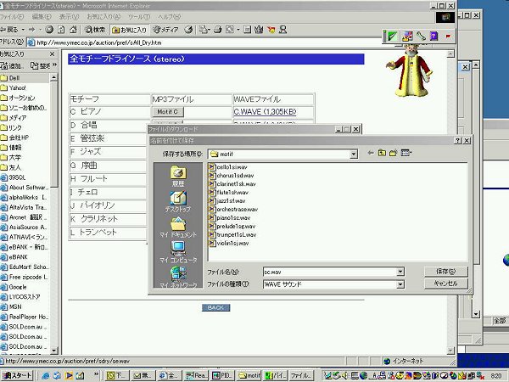Open the file type dropdown WAVE サウンド
Screen dimensions: 509x382
(x=400, y=284)
